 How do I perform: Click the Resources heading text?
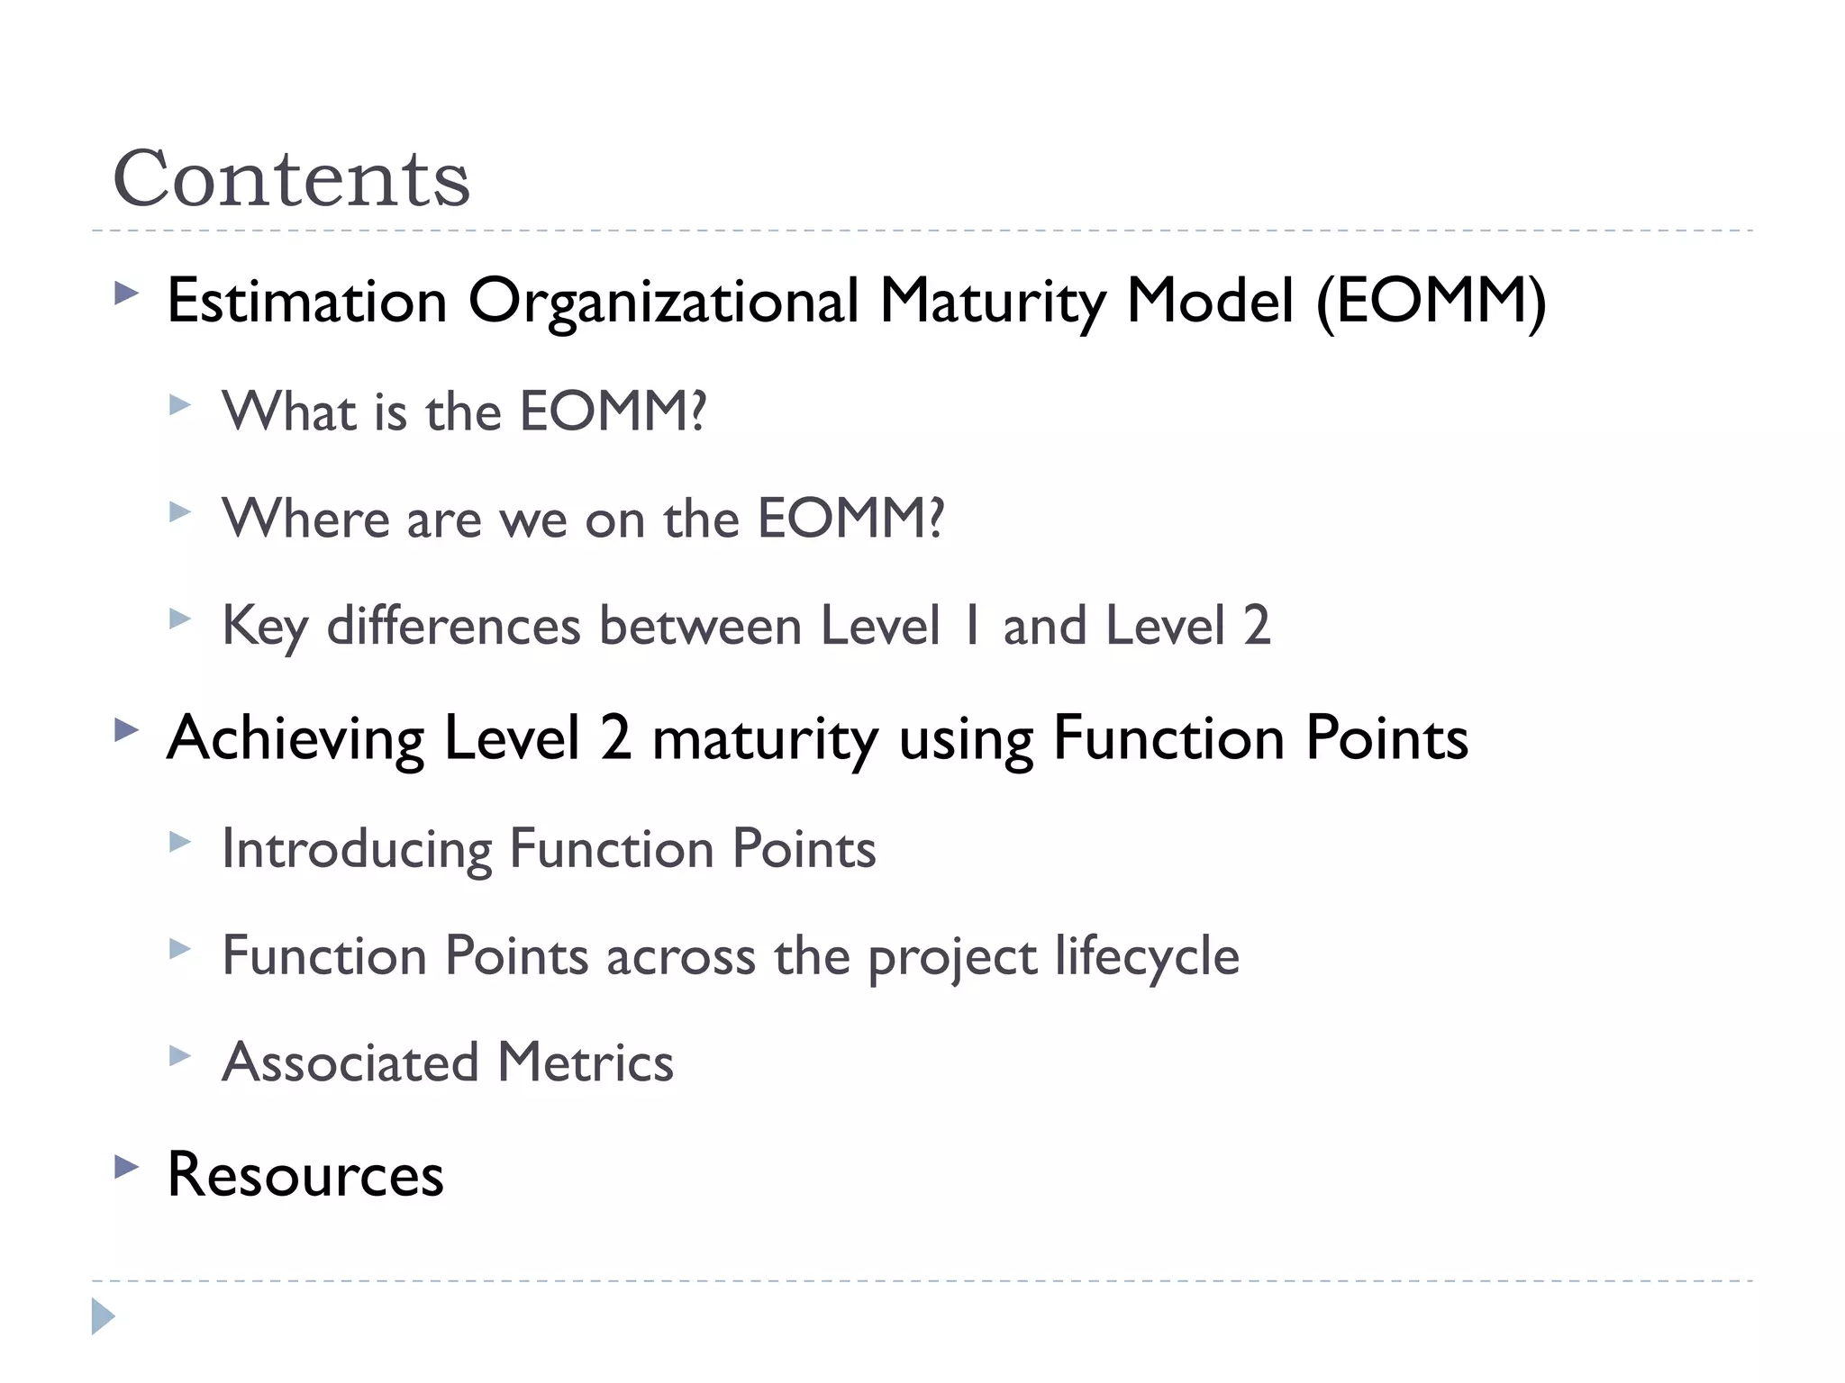tap(305, 1175)
